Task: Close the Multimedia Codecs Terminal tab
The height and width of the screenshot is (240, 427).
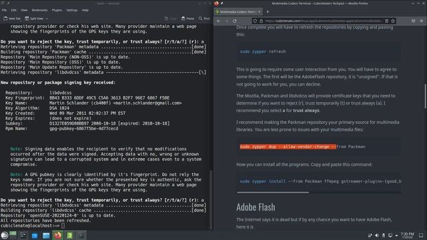Action: pos(260,12)
